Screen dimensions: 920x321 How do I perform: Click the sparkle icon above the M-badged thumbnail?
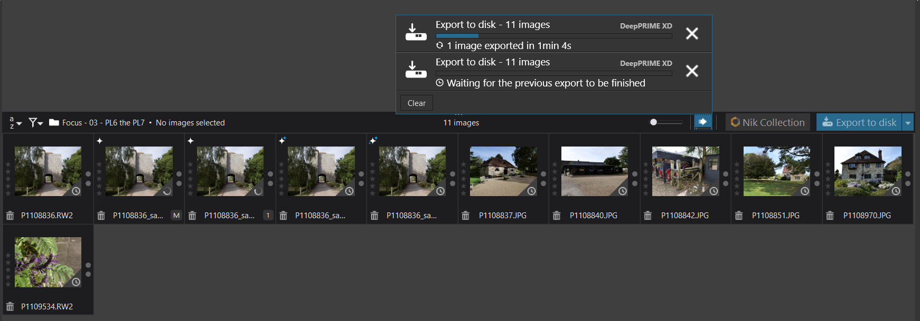coord(100,141)
